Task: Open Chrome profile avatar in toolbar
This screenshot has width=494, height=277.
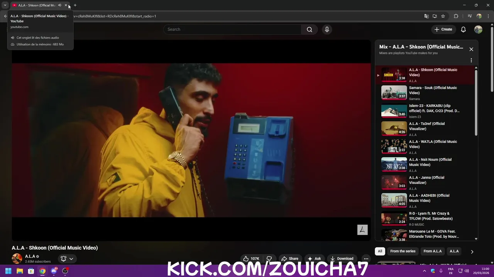Action: coord(479,16)
